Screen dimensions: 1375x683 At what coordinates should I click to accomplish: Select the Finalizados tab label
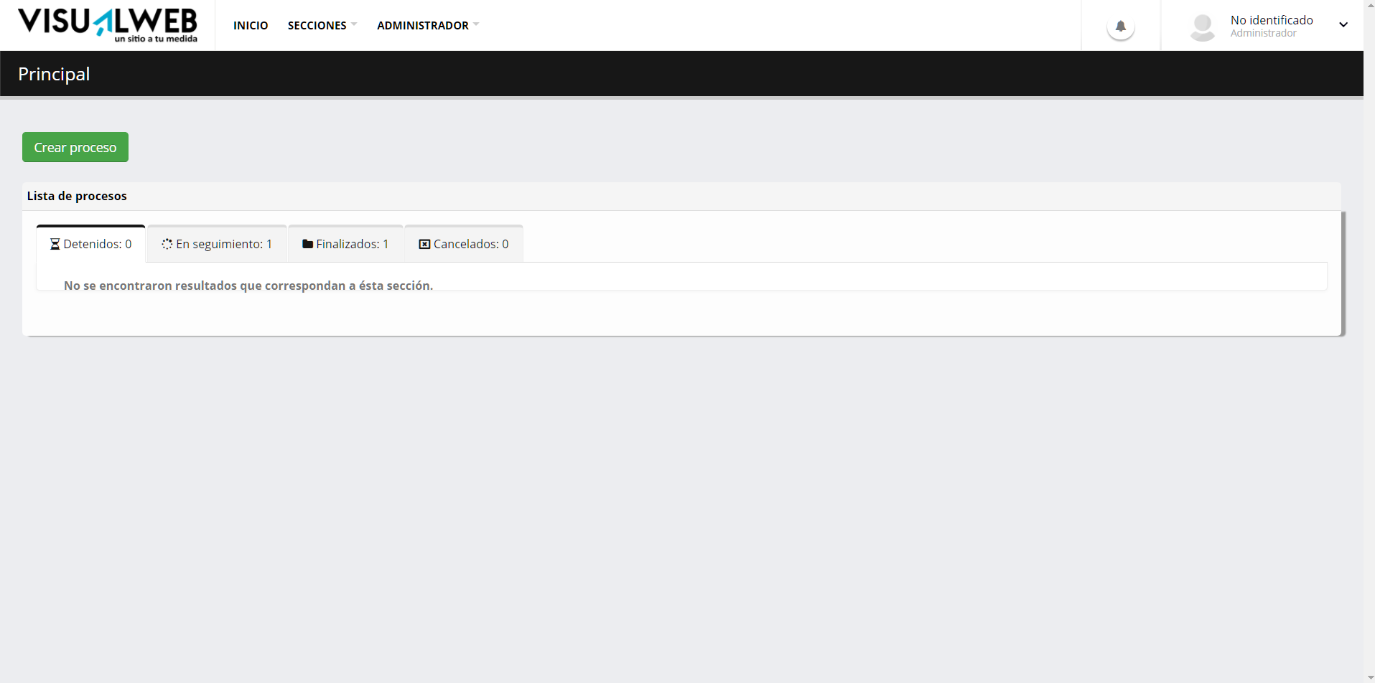pyautogui.click(x=352, y=245)
